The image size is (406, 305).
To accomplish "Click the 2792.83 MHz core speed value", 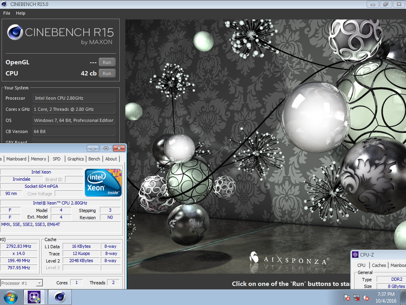I will 19,246.
